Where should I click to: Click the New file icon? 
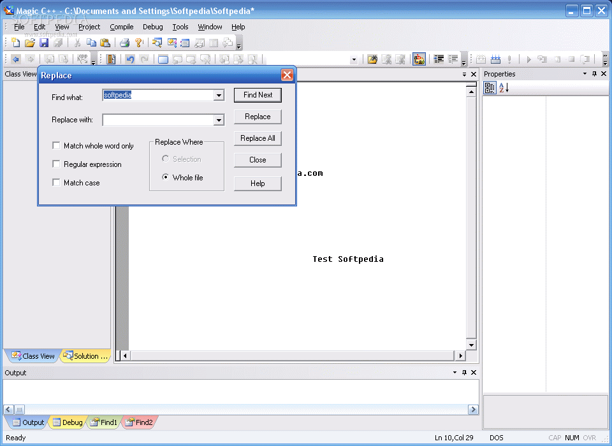point(15,43)
